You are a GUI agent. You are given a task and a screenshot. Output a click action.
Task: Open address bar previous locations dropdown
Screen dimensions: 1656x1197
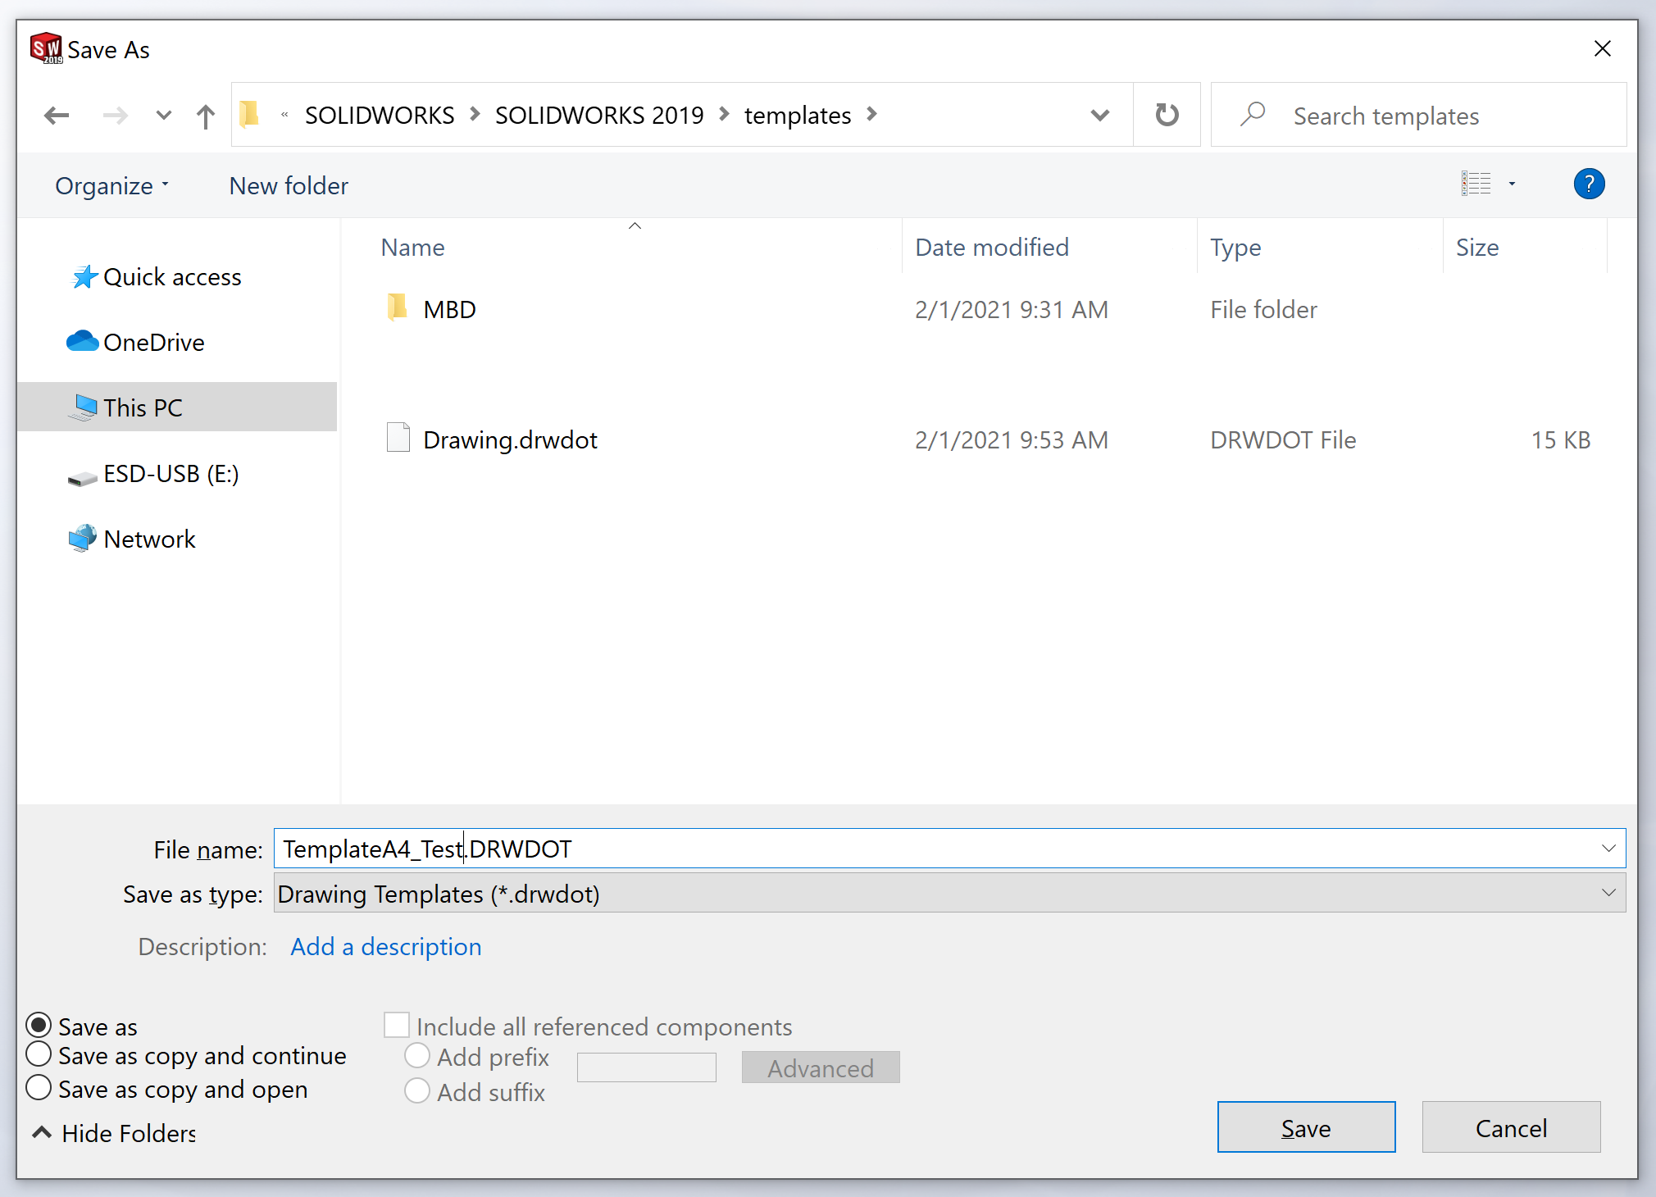tap(1100, 116)
